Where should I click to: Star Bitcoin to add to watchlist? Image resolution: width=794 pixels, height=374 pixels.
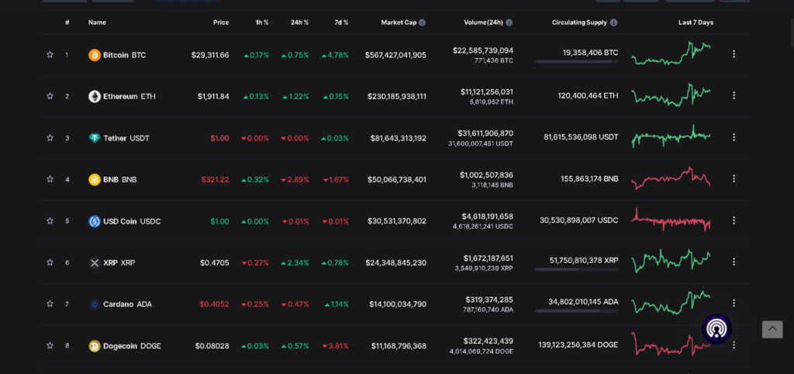(50, 55)
